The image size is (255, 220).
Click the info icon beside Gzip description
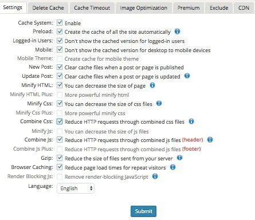pyautogui.click(x=179, y=158)
